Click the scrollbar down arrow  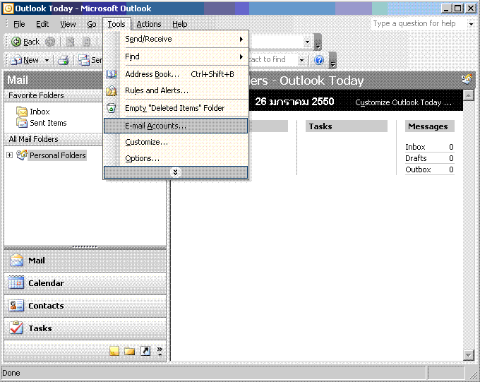[x=469, y=355]
